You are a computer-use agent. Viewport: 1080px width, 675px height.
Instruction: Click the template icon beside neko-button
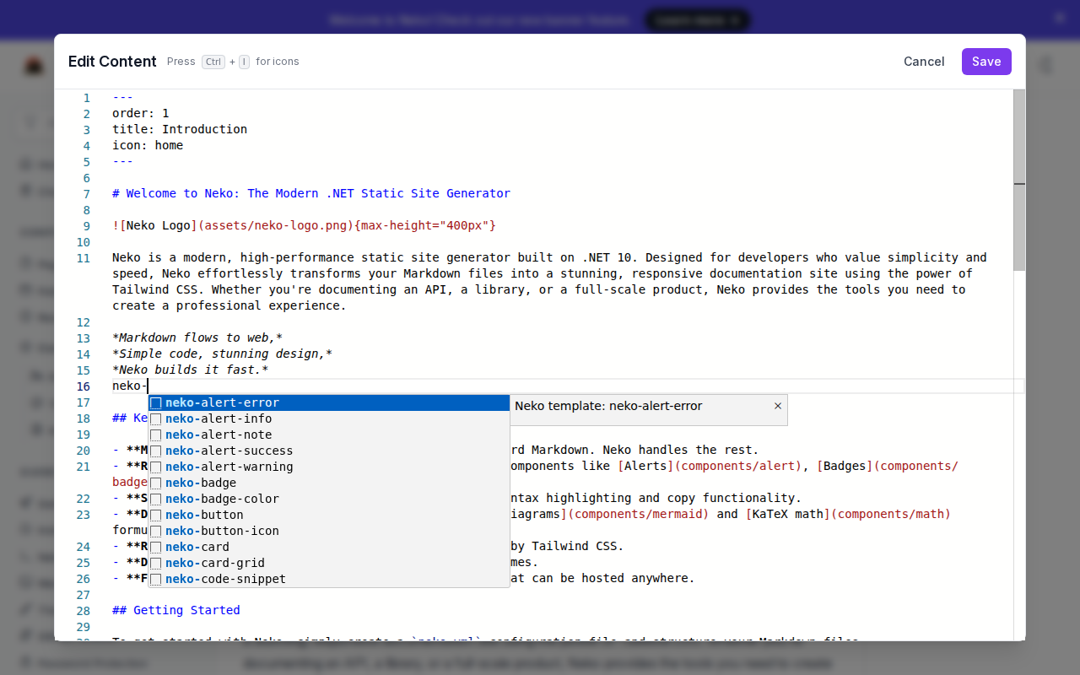156,515
